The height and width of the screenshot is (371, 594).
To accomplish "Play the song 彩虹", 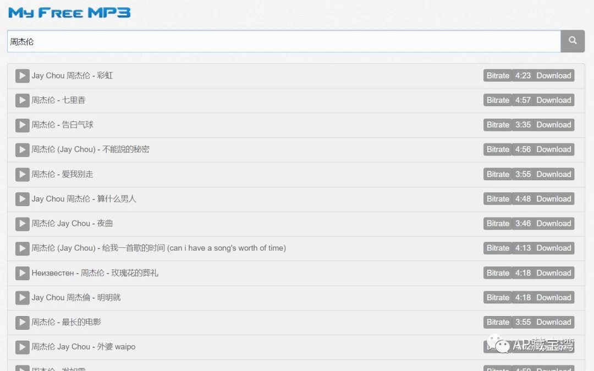I will pos(23,76).
